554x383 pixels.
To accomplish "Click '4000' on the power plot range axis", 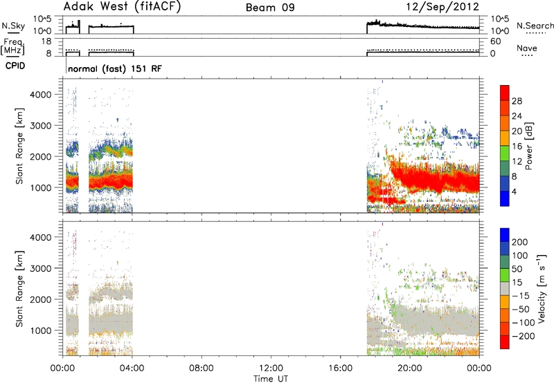I will coord(40,95).
